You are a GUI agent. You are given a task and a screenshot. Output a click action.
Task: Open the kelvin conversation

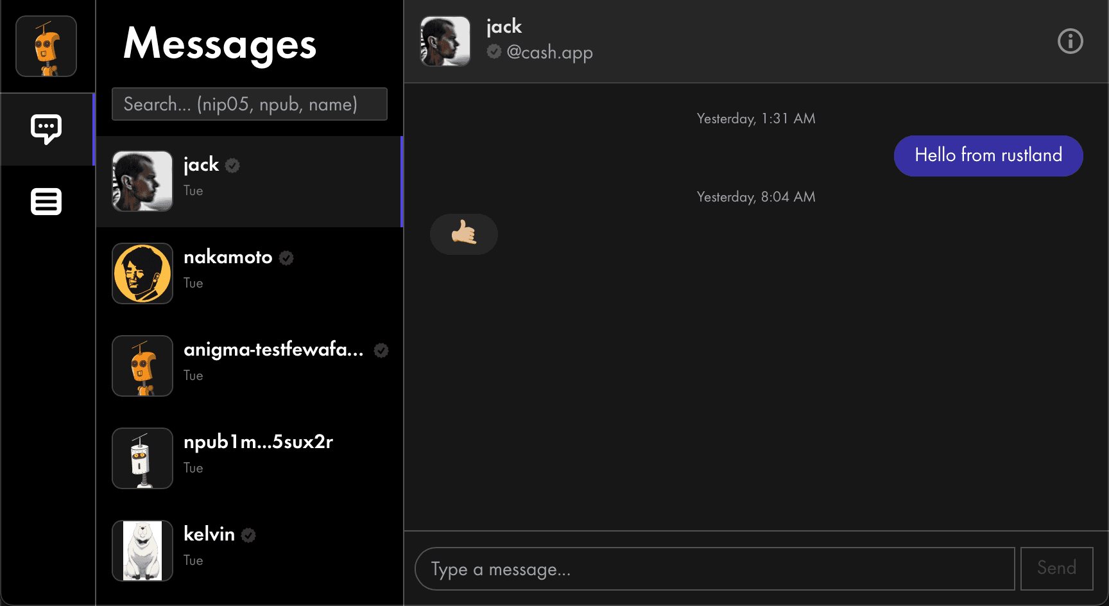(250, 551)
